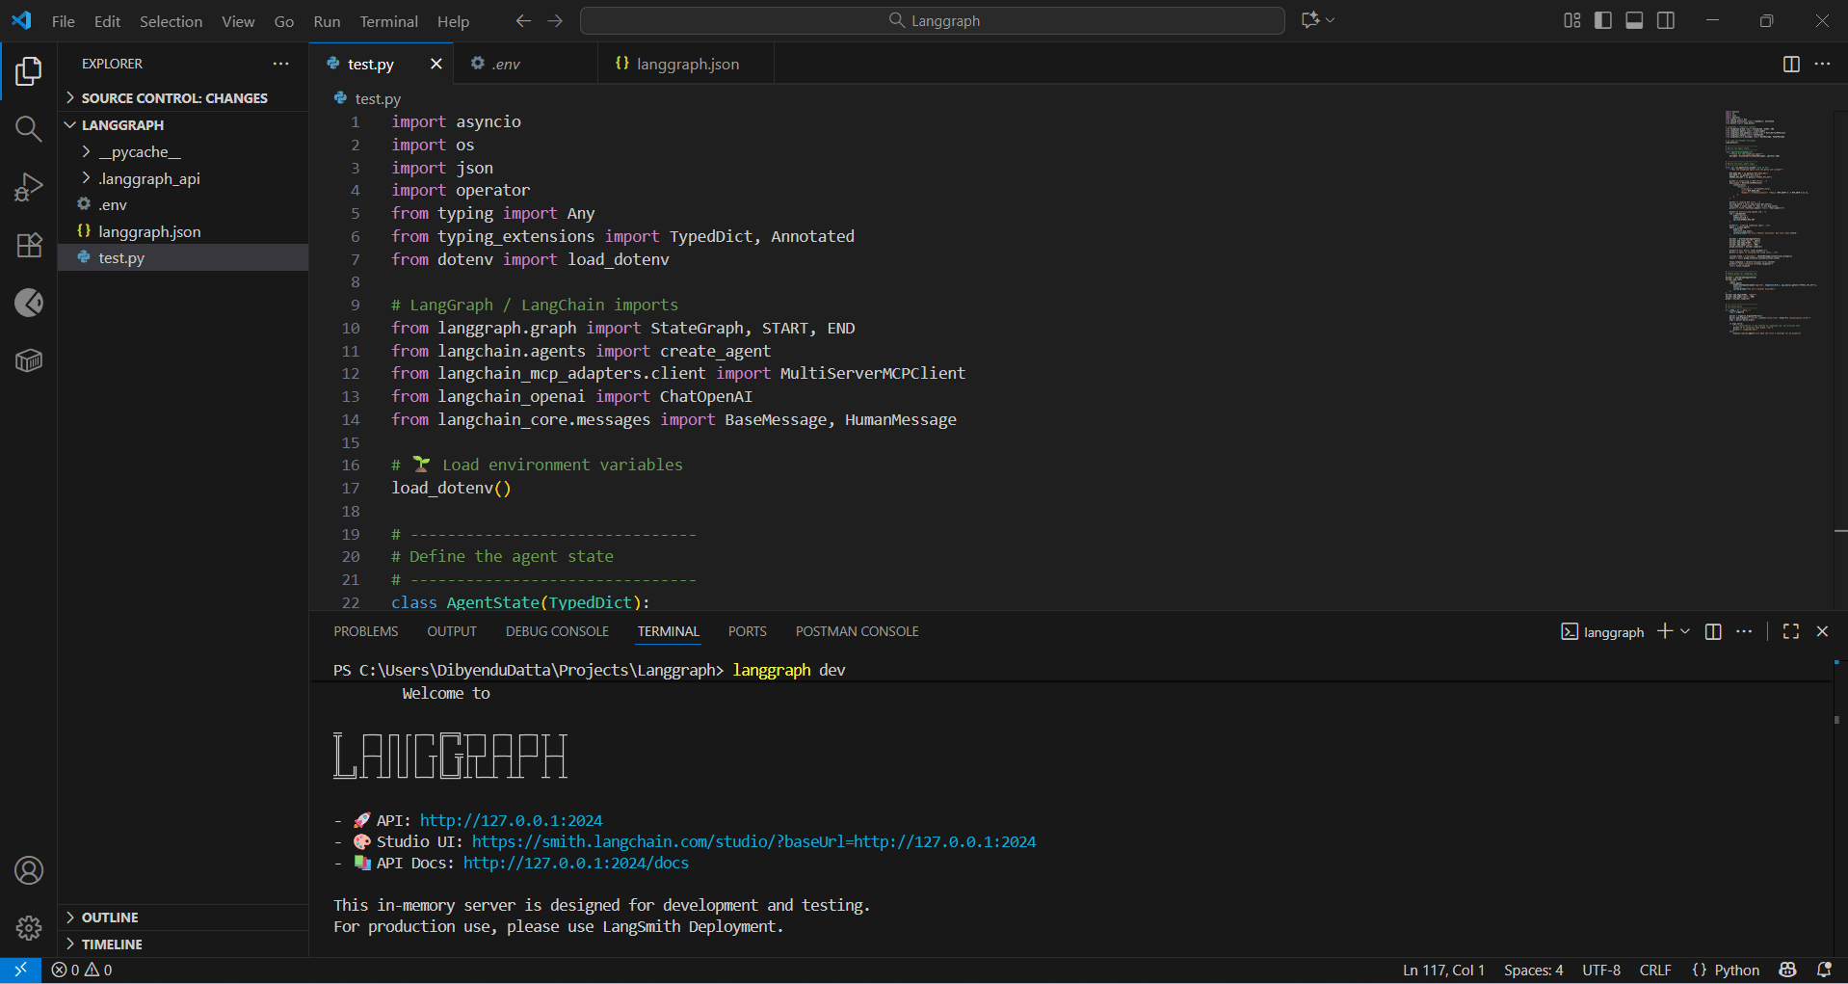Open the Studio UI link in terminal
The width and height of the screenshot is (1848, 984).
(753, 841)
